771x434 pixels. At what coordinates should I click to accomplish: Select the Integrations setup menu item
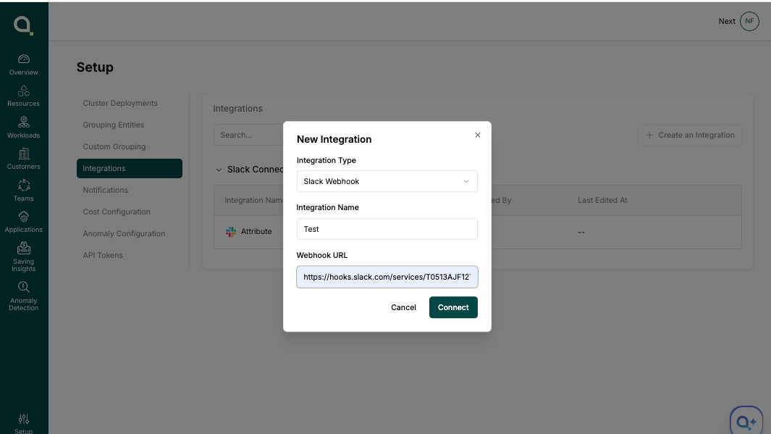tap(130, 168)
